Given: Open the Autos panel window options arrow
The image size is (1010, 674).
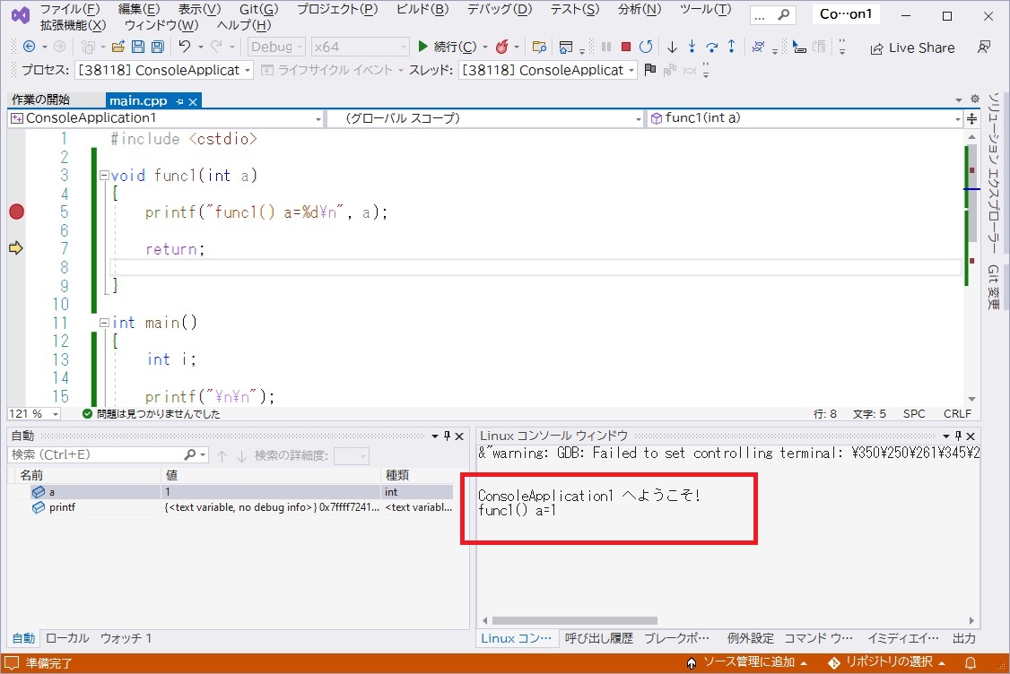Looking at the screenshot, I should (x=435, y=436).
